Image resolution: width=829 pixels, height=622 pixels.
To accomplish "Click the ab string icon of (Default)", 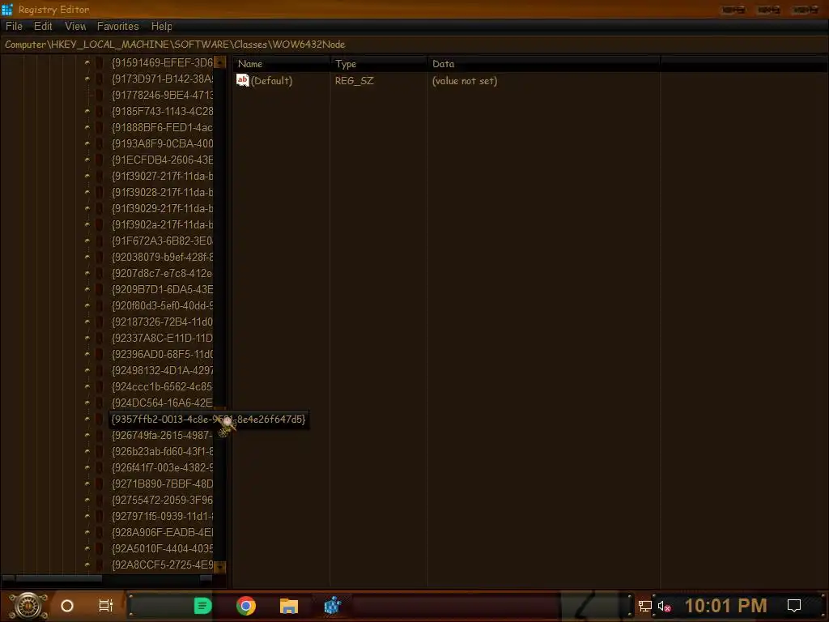I will point(243,80).
